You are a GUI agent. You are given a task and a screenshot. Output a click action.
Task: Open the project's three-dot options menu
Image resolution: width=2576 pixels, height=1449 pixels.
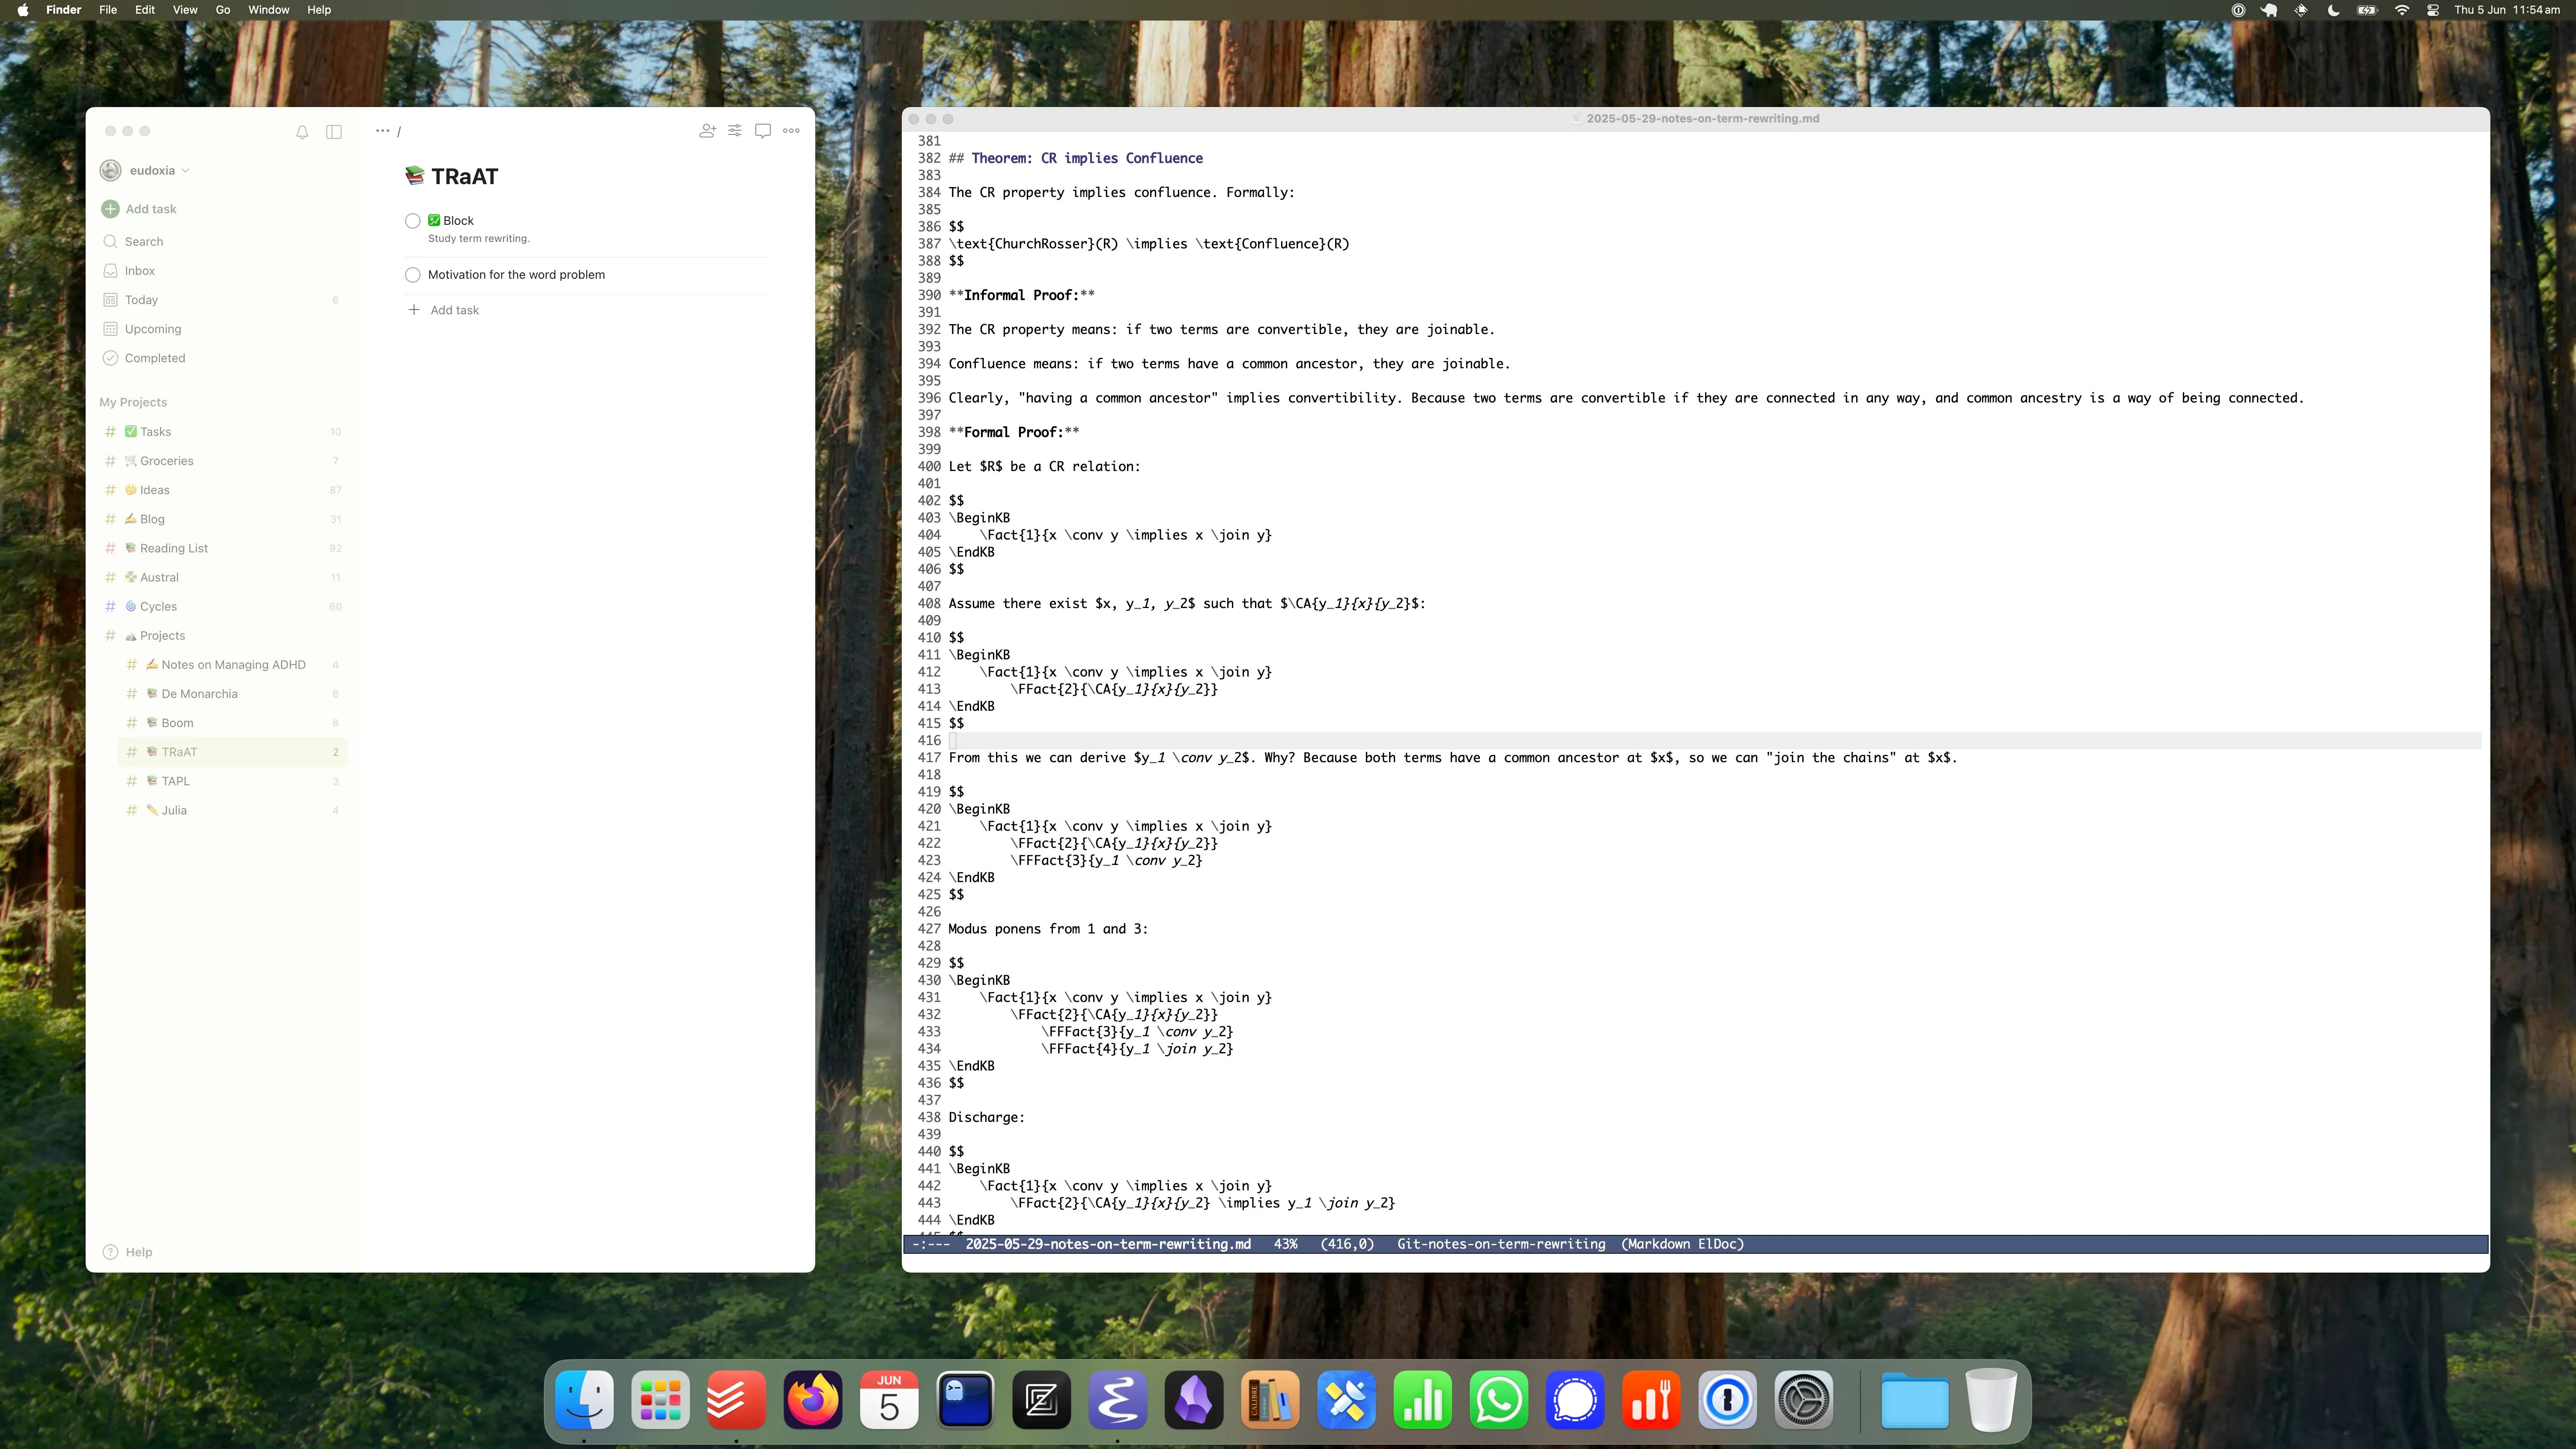(x=791, y=131)
